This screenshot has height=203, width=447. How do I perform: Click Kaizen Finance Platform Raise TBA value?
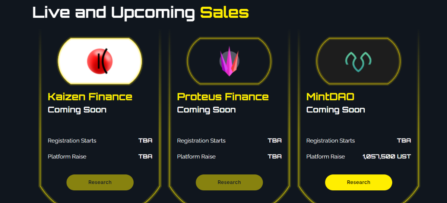(x=145, y=157)
